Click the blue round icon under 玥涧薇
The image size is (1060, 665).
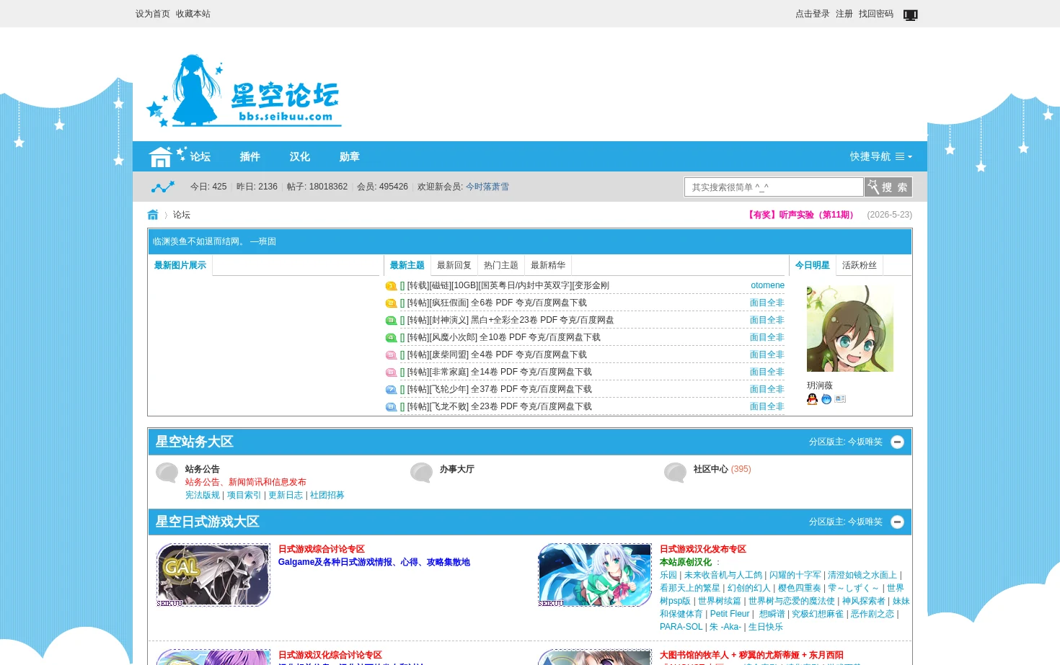tap(826, 399)
